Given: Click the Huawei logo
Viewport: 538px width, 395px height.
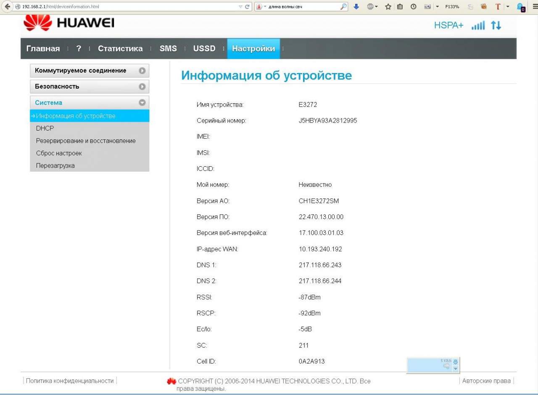Looking at the screenshot, I should (69, 23).
